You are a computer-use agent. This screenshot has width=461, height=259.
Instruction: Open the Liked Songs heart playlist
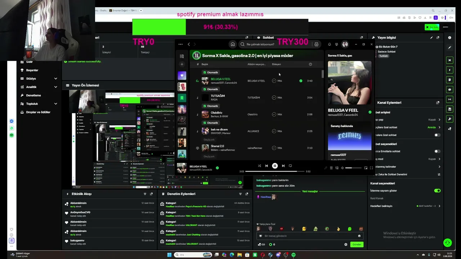click(182, 76)
